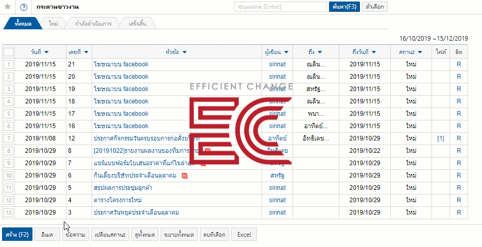Viewport: 482px width, 247px height.
Task: Open ตารางโครงการใหม่ post
Action: pyautogui.click(x=118, y=200)
